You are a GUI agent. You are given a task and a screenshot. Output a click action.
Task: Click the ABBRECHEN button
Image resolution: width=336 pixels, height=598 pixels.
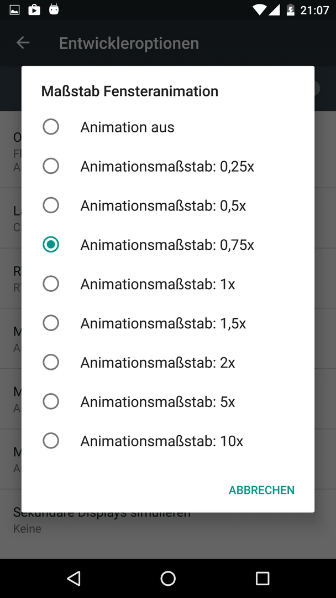click(261, 490)
